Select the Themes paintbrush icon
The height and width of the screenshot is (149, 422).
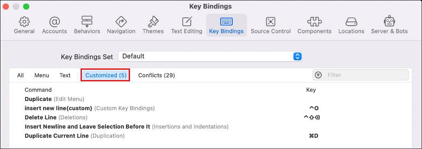click(x=153, y=22)
